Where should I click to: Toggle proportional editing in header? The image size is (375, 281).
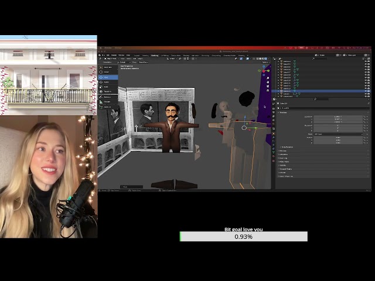tap(193, 59)
